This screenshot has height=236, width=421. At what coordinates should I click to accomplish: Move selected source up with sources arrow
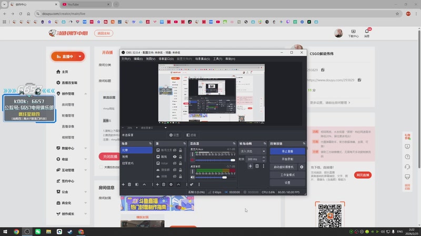click(178, 185)
